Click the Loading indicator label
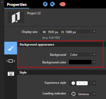 click(x=54, y=93)
